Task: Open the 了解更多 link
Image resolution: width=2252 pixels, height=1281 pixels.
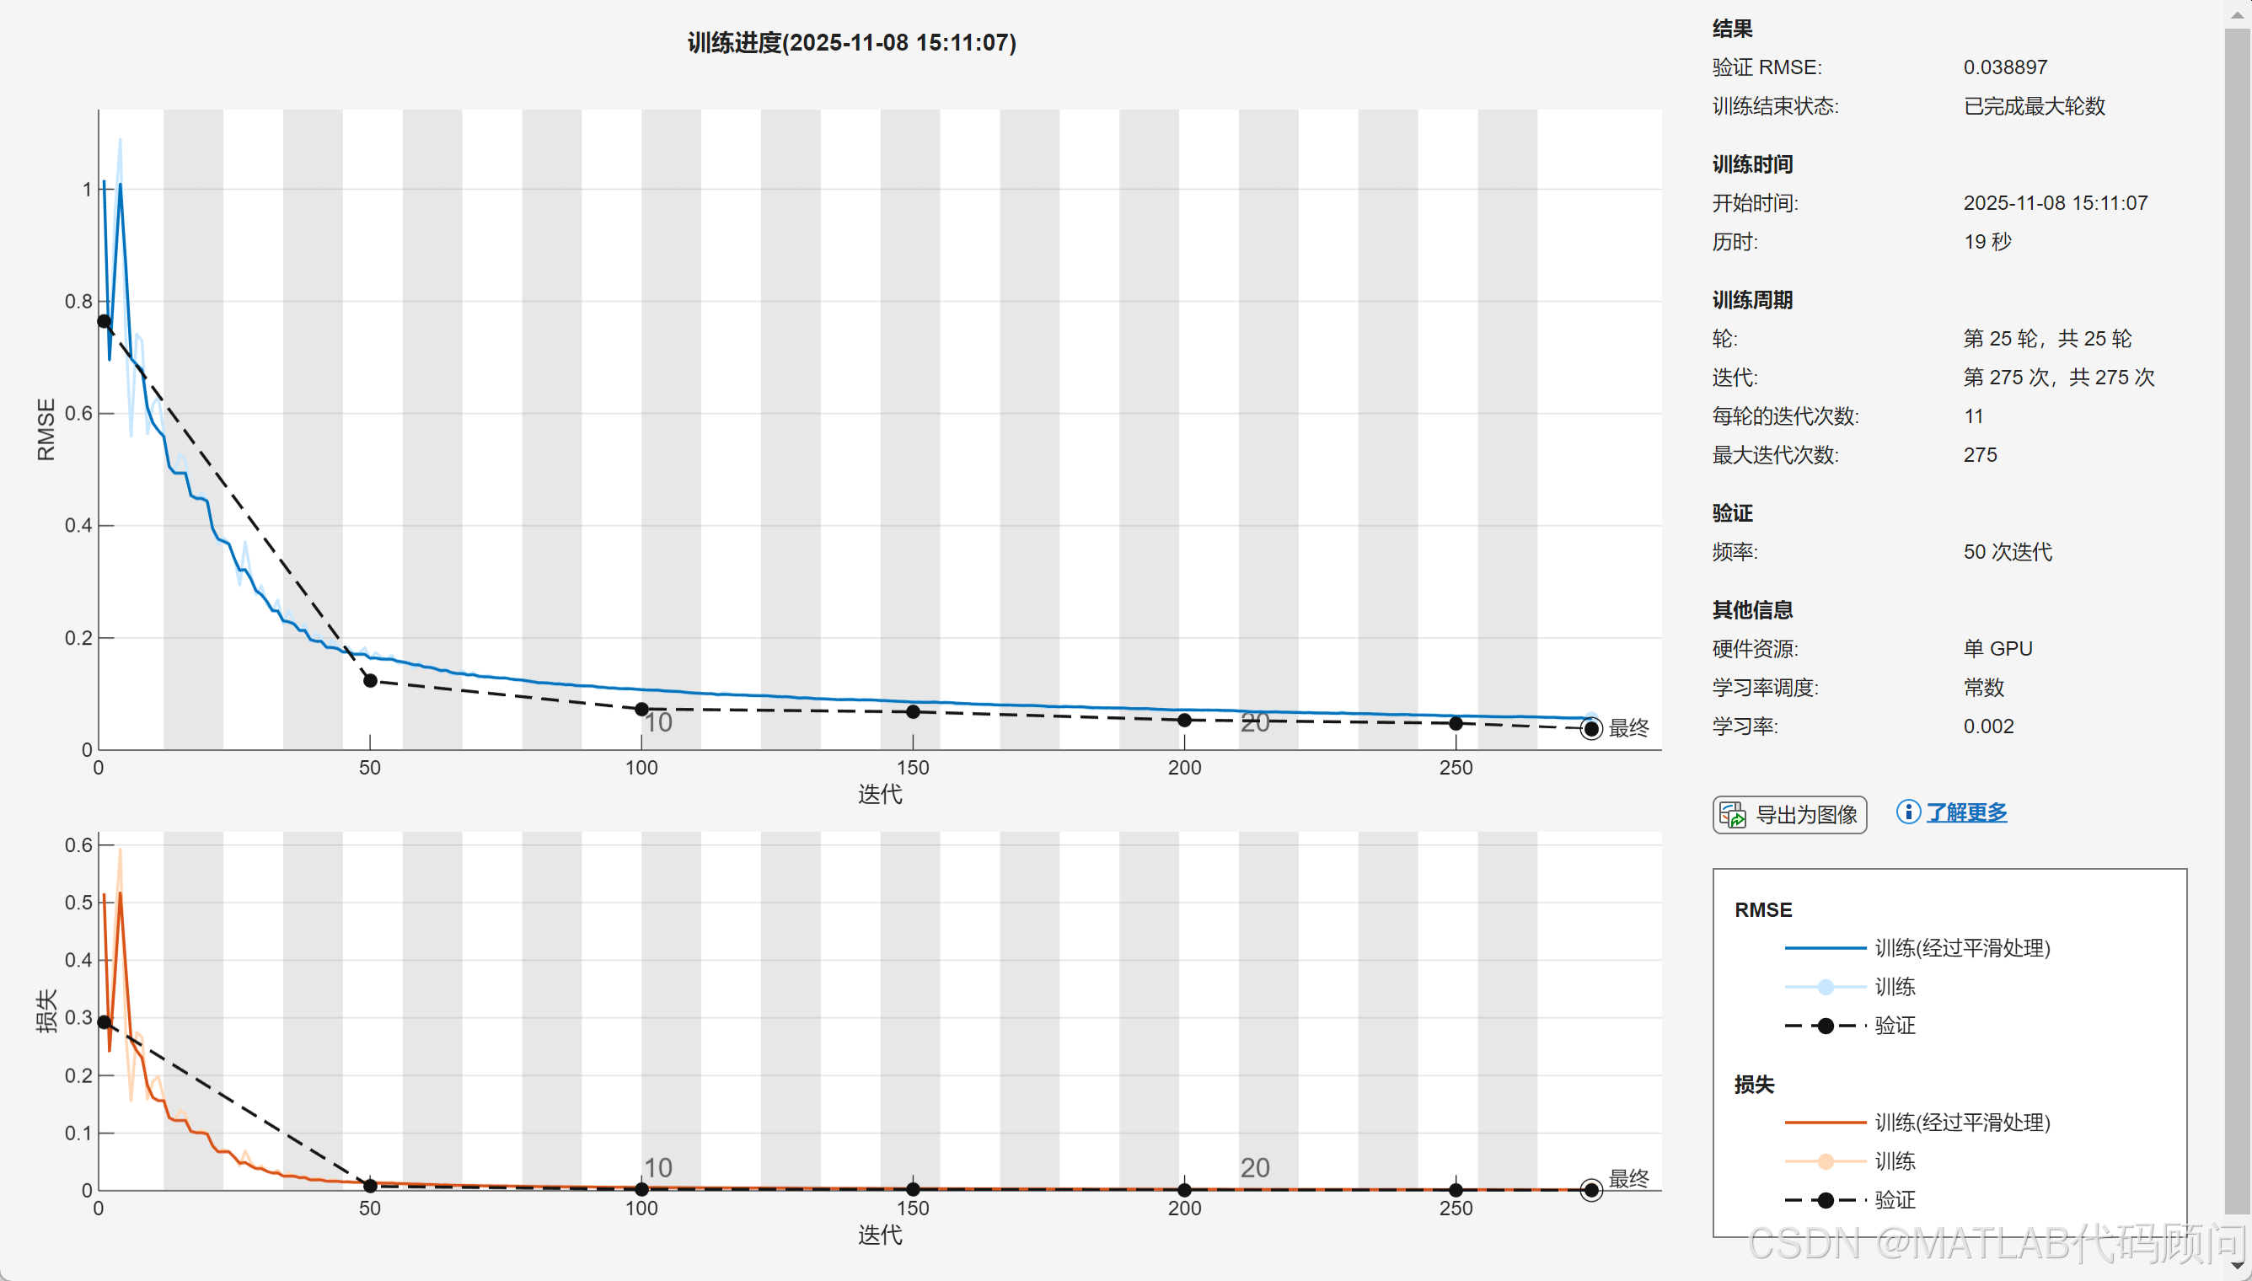Action: coord(1966,812)
